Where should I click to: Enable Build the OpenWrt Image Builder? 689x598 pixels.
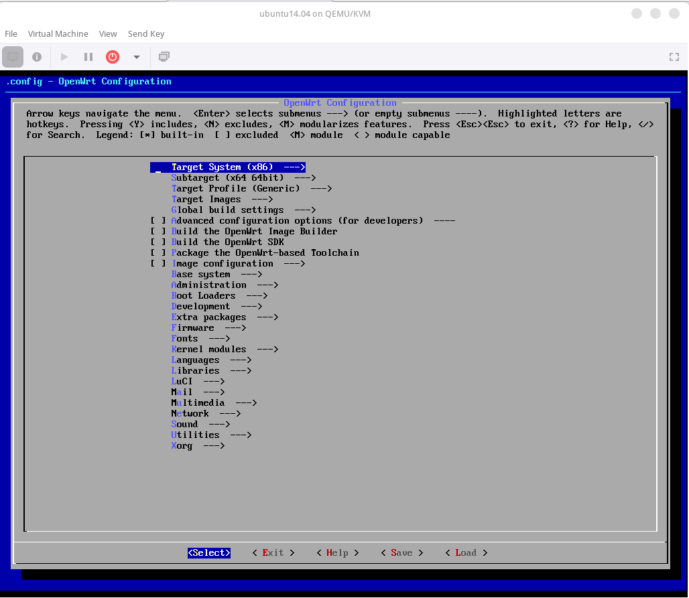tap(158, 232)
